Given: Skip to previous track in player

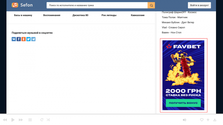Looking at the screenshot, I should click(5, 120).
